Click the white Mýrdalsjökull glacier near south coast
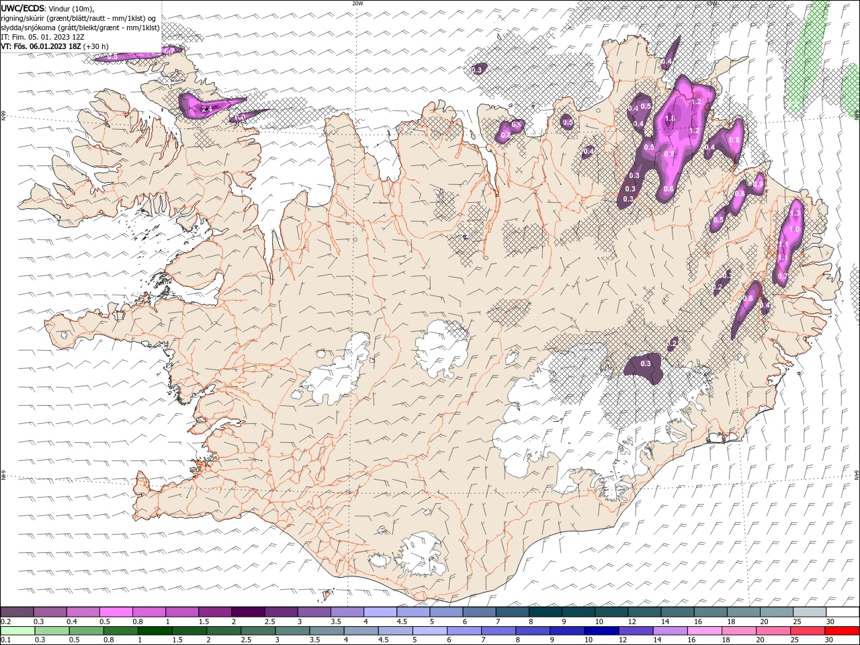This screenshot has width=860, height=645. 420,553
